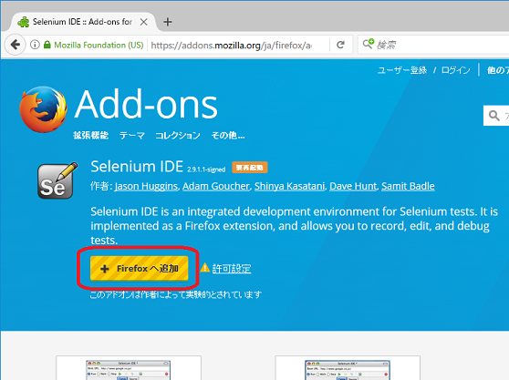Image resolution: width=509 pixels, height=380 pixels.
Task: Open the 許可設定 link
Action: (232, 269)
